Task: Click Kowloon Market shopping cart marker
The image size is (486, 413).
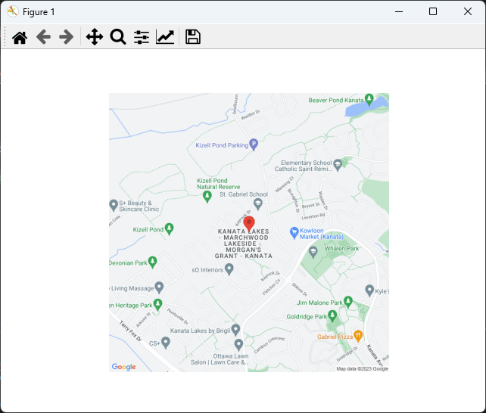Action: pyautogui.click(x=294, y=233)
